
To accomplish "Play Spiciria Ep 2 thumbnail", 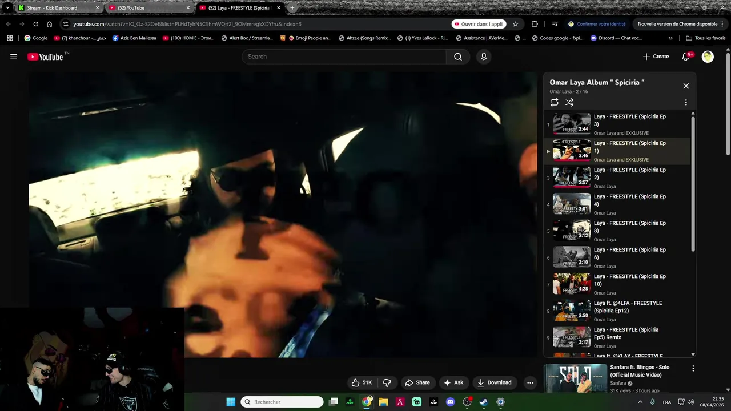I will click(x=572, y=178).
